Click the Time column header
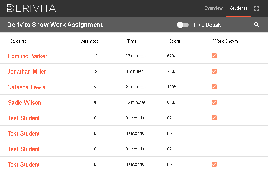The height and width of the screenshot is (174, 268). tap(132, 41)
